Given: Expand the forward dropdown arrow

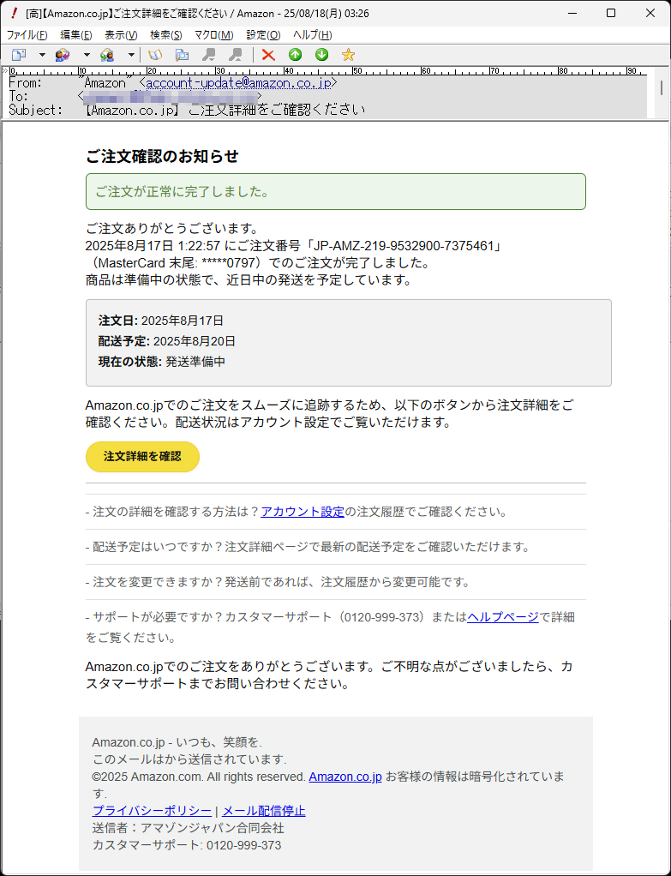Looking at the screenshot, I should (x=131, y=55).
